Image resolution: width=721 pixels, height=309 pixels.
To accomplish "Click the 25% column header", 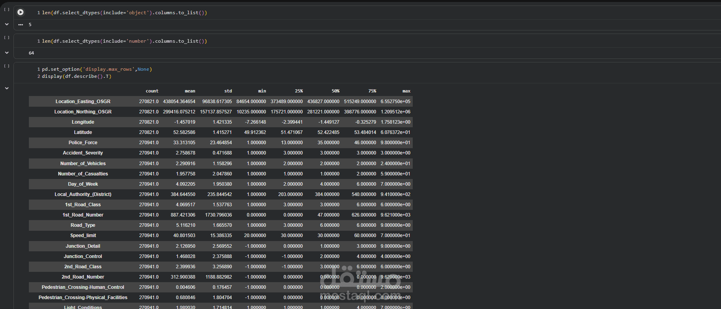I will point(299,91).
